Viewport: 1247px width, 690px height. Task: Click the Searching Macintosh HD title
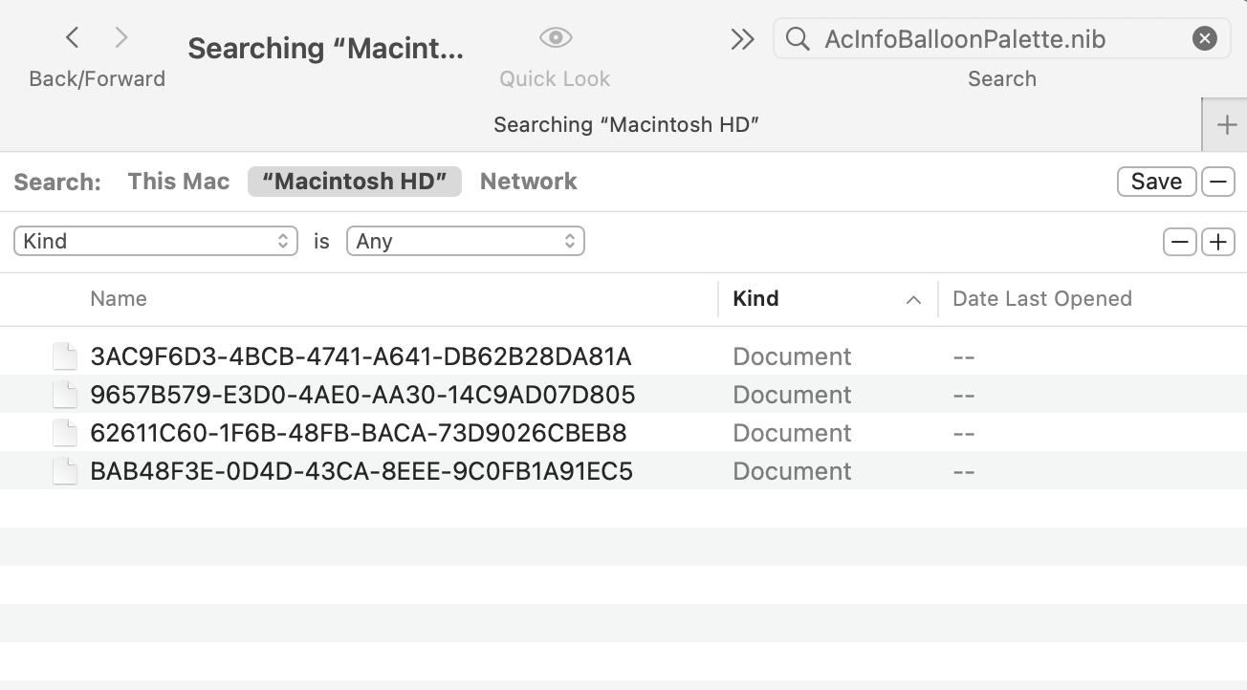pyautogui.click(x=627, y=124)
